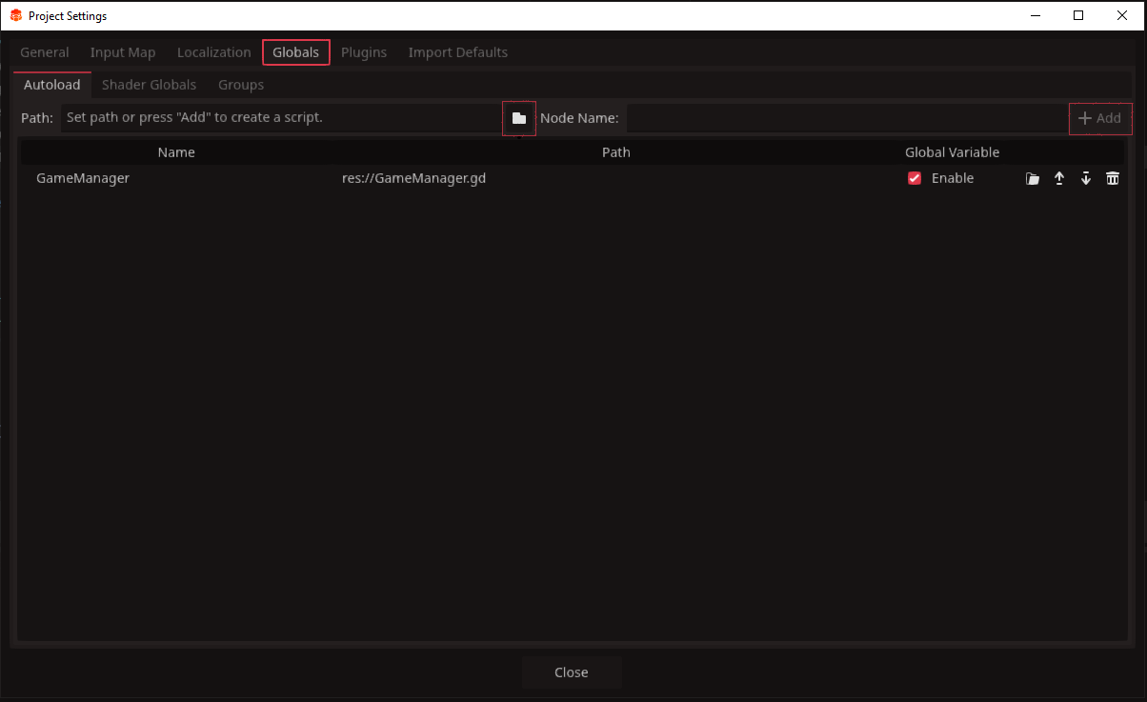The width and height of the screenshot is (1147, 702).
Task: Close window with title bar X
Action: pyautogui.click(x=1122, y=15)
